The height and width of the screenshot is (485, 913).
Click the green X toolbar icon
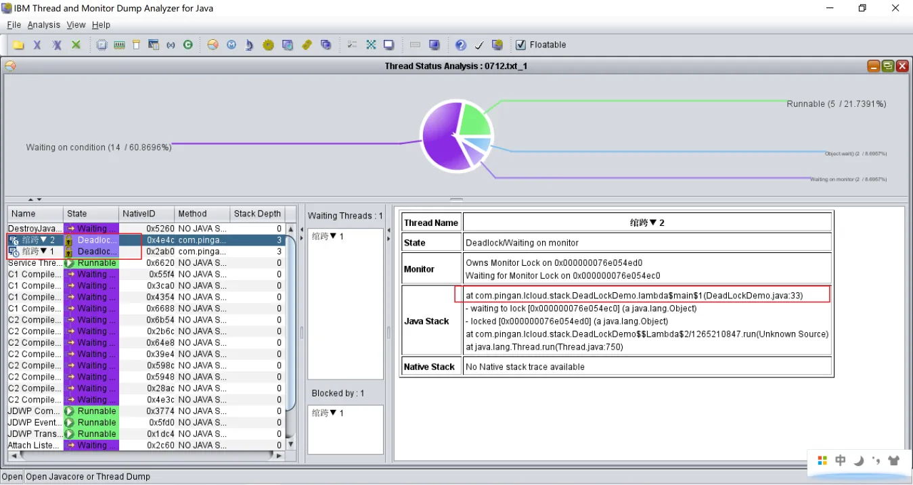(x=76, y=45)
